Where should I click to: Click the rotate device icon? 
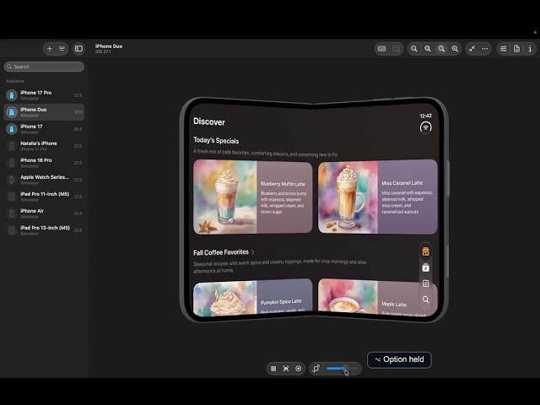pyautogui.click(x=316, y=369)
